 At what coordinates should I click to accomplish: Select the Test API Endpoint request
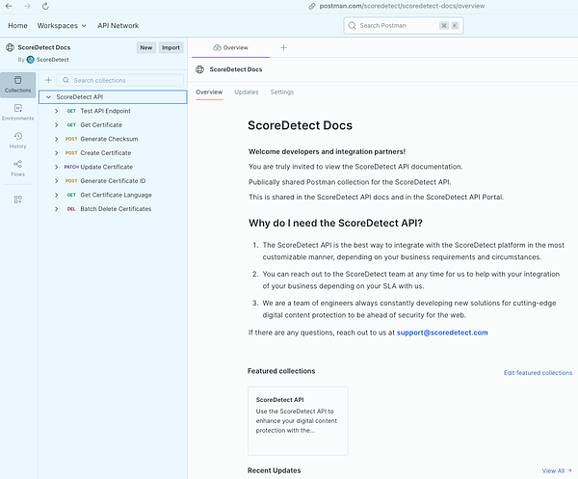point(105,111)
